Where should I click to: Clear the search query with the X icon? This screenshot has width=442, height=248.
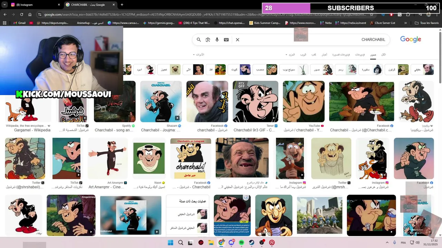[238, 40]
